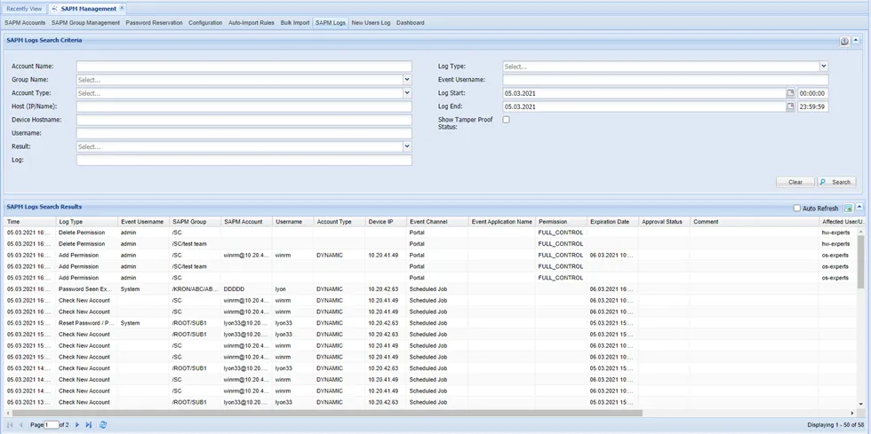The width and height of the screenshot is (871, 434).
Task: Go to the next results page
Action: 77,424
